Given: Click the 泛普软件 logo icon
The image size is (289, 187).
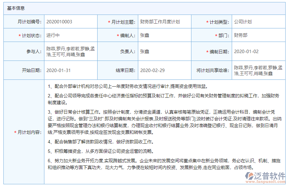Looking at the screenshot, I should click(250, 177).
